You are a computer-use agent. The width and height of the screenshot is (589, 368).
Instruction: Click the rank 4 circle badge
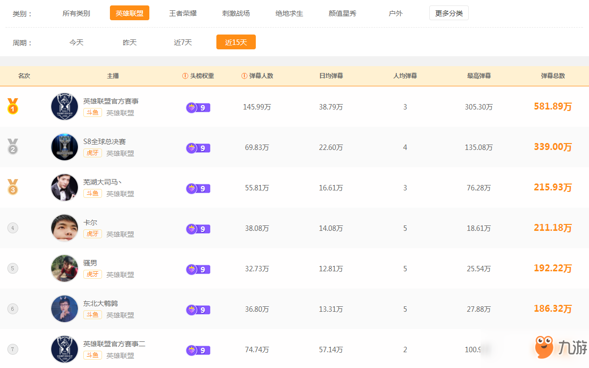point(13,228)
